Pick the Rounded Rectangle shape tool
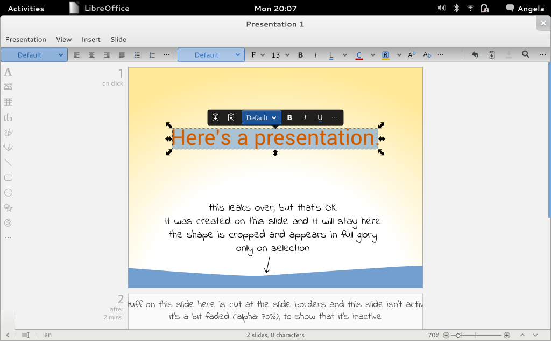The image size is (551, 341). [x=8, y=177]
